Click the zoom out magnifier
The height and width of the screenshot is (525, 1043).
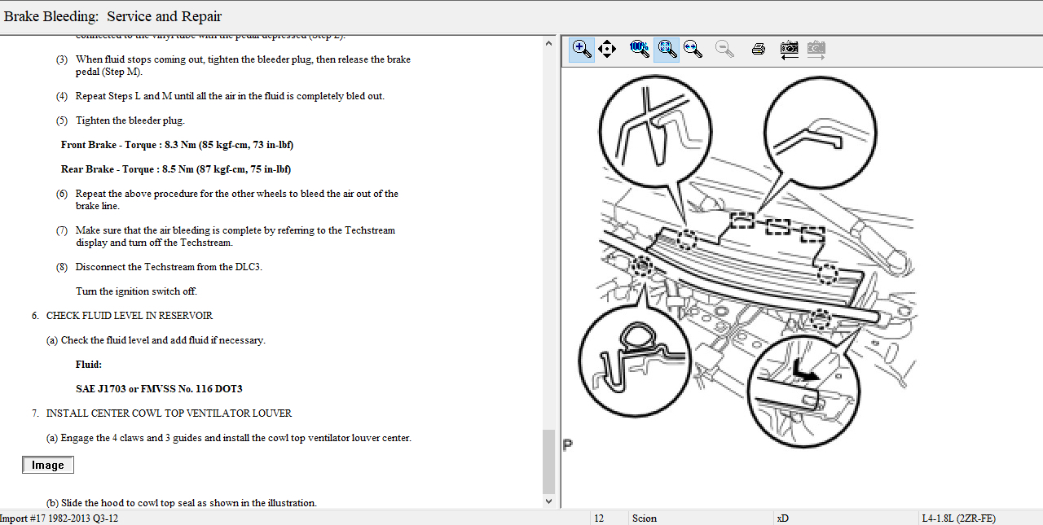(x=724, y=49)
